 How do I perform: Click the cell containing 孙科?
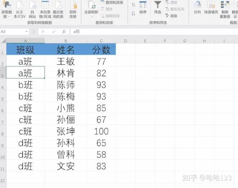pyautogui.click(x=66, y=143)
